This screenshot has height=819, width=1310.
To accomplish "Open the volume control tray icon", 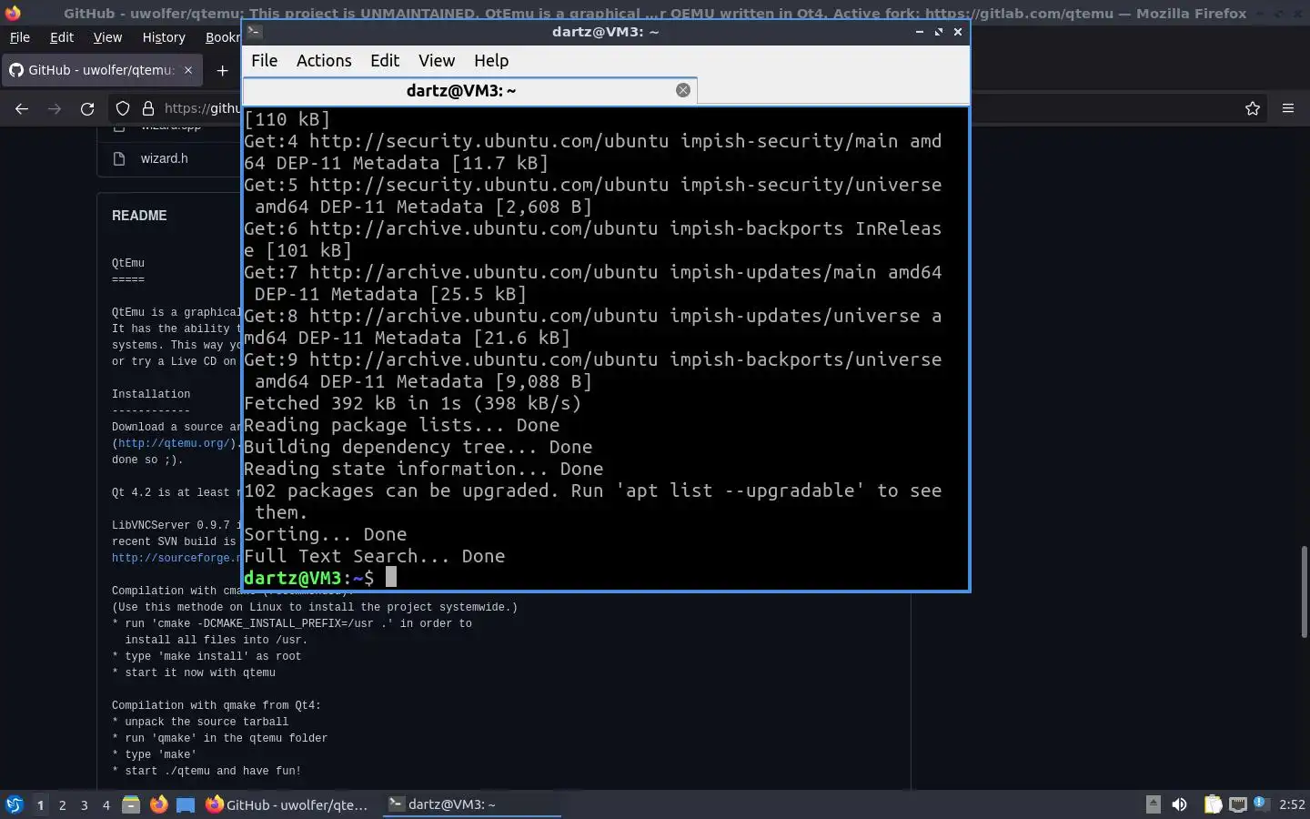I will (x=1180, y=804).
